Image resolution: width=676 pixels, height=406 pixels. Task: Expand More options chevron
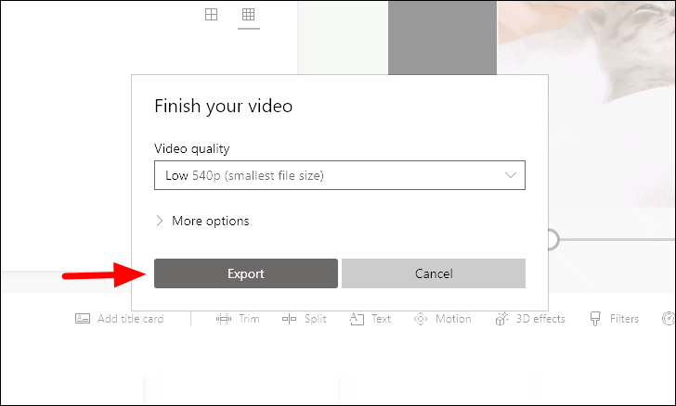[x=160, y=221]
